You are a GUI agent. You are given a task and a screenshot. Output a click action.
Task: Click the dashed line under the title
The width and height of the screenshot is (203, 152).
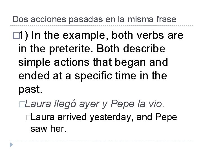(x=101, y=26)
